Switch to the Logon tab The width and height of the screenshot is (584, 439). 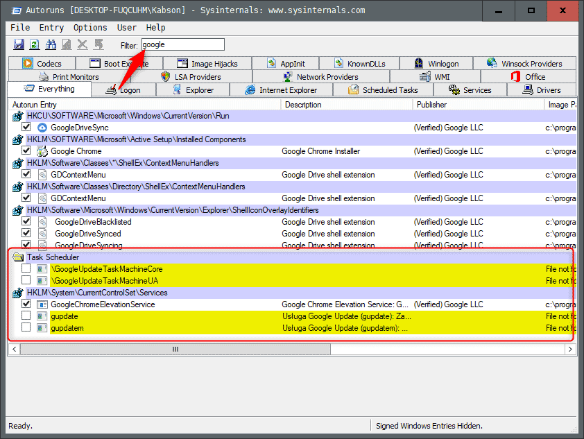(123, 90)
